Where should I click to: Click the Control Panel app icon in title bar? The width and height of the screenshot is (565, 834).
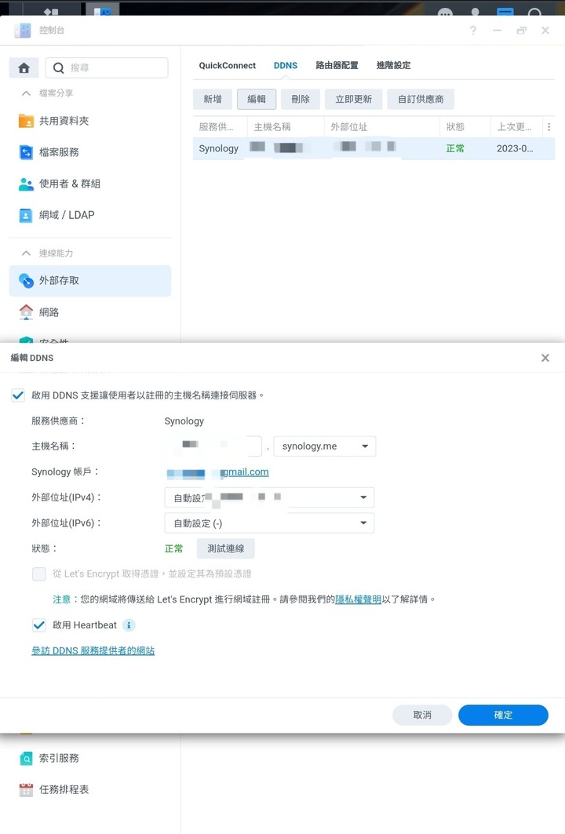[22, 31]
